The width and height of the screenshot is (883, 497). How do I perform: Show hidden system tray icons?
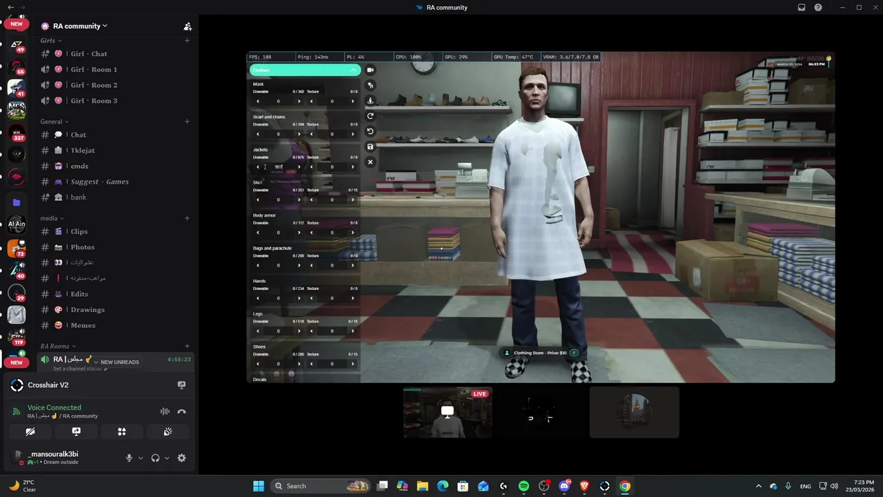click(x=759, y=486)
